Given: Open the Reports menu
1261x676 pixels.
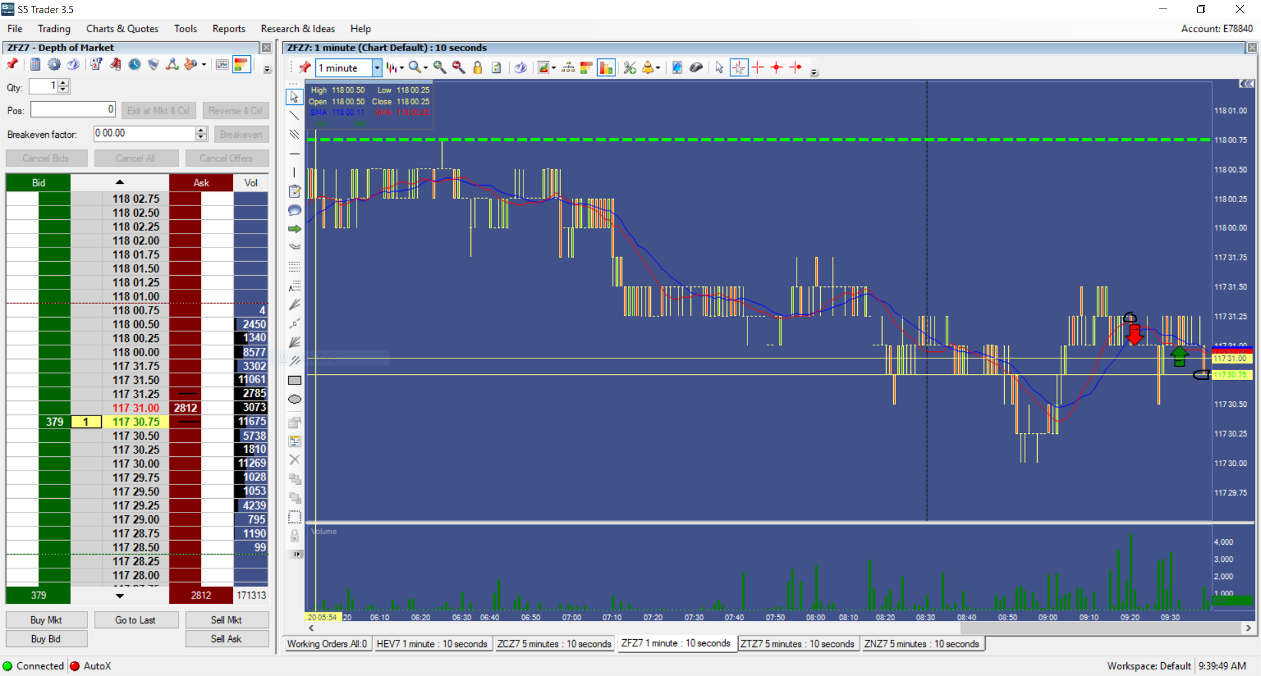Looking at the screenshot, I should pyautogui.click(x=229, y=28).
